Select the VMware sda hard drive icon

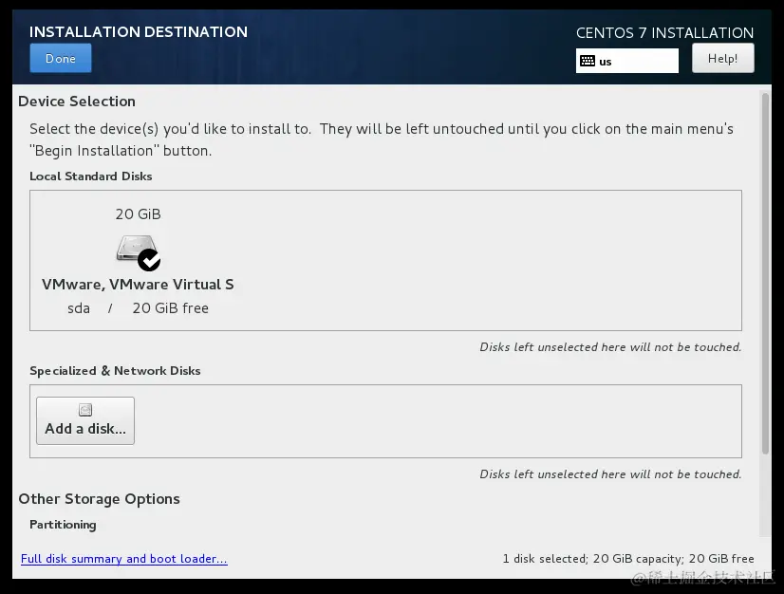pyautogui.click(x=136, y=249)
